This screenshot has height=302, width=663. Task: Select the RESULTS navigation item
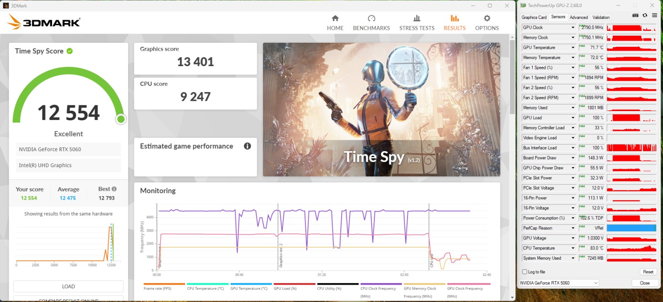tap(454, 22)
